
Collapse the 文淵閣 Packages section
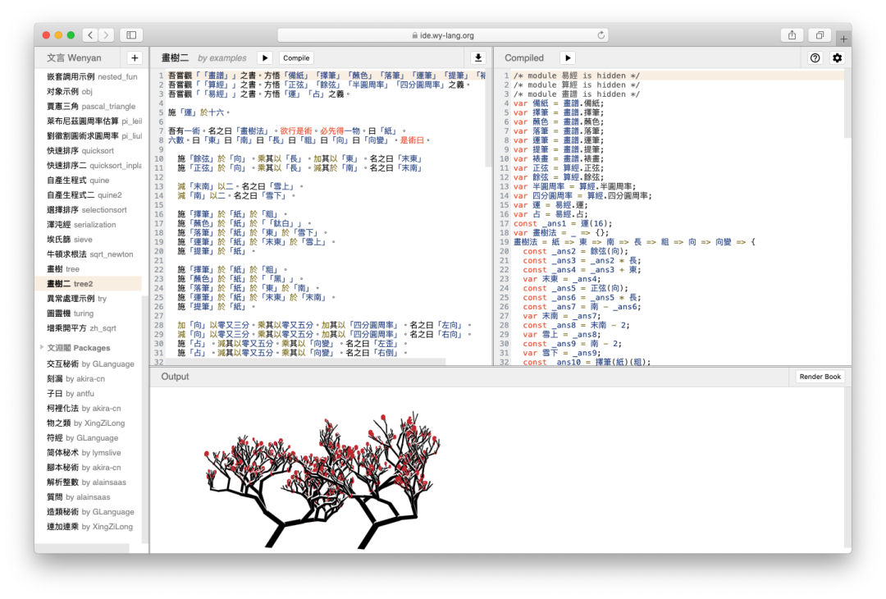coord(42,348)
